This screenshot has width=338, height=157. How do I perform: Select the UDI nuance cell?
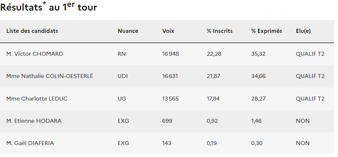123,76
